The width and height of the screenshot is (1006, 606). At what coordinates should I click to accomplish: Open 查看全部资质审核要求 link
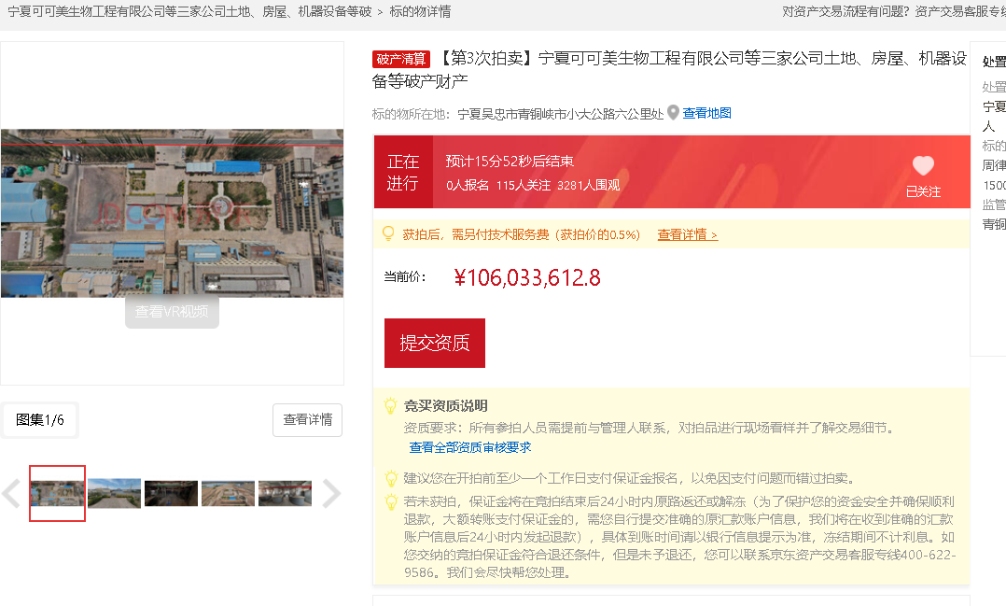pyautogui.click(x=470, y=447)
